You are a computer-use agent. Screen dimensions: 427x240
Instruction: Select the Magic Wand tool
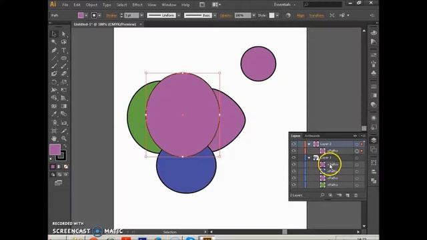coord(54,42)
